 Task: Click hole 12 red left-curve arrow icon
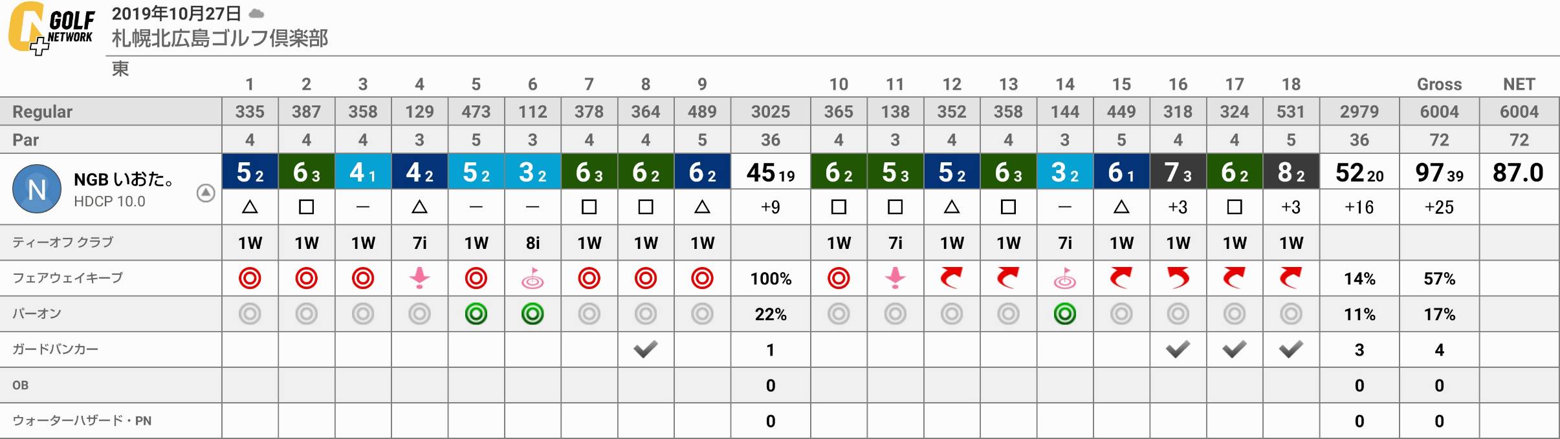click(x=951, y=279)
